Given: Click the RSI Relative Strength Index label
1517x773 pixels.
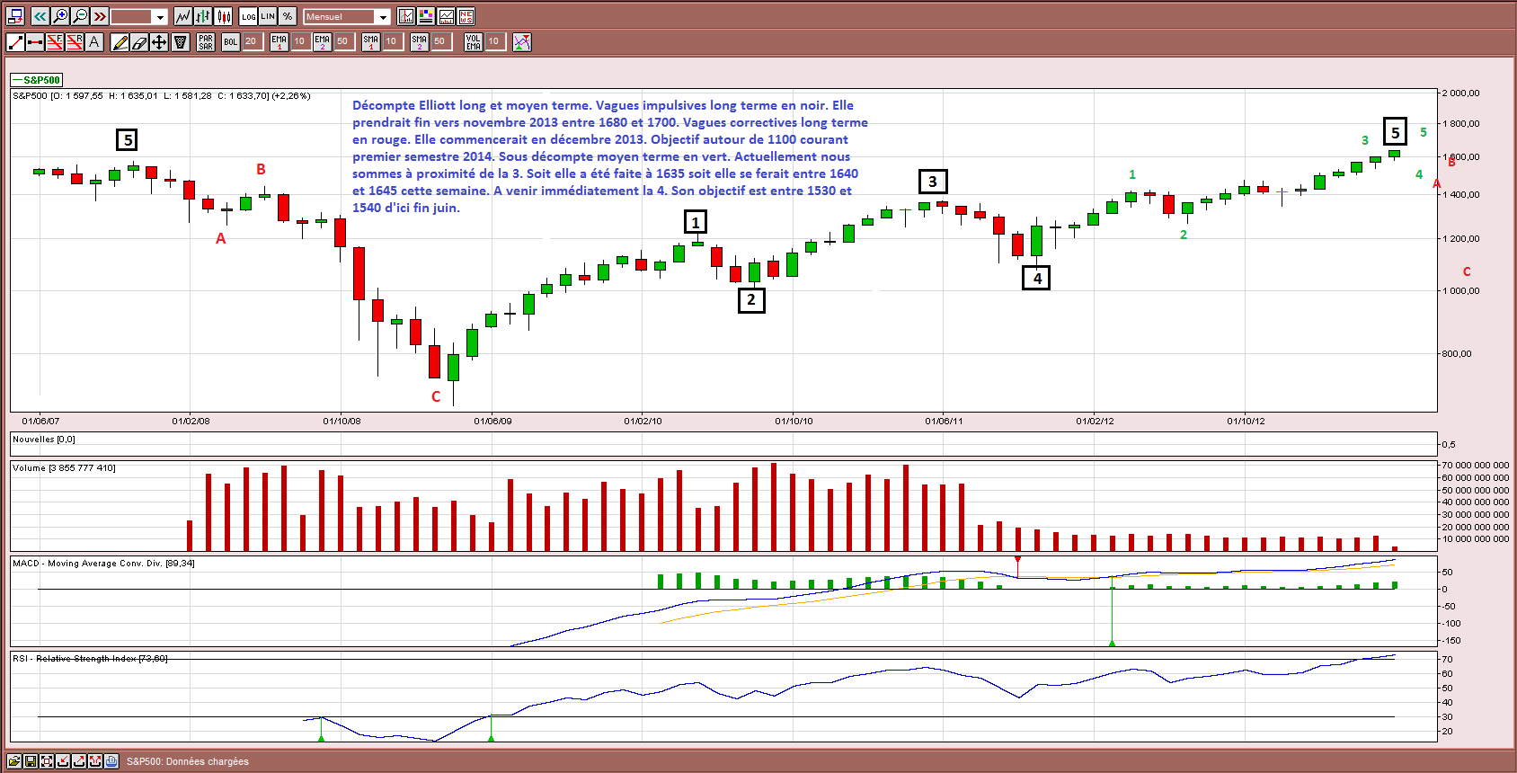Looking at the screenshot, I should click(x=90, y=658).
